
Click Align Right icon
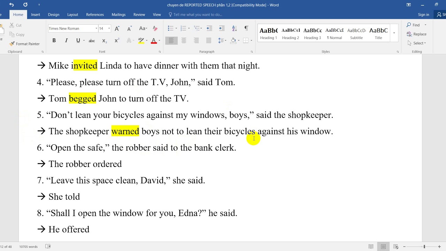[196, 40]
